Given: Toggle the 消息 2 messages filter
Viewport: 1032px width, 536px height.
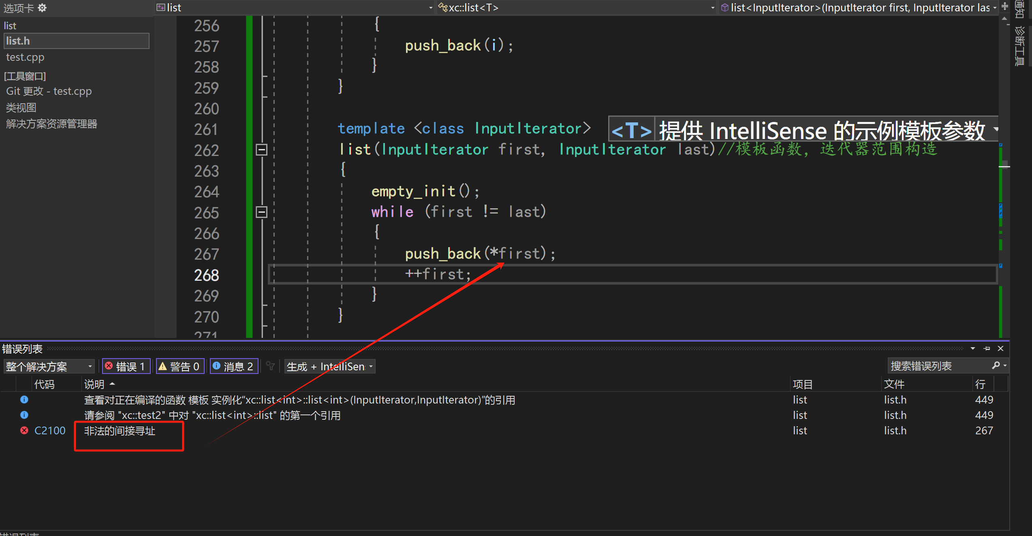Looking at the screenshot, I should click(x=234, y=366).
